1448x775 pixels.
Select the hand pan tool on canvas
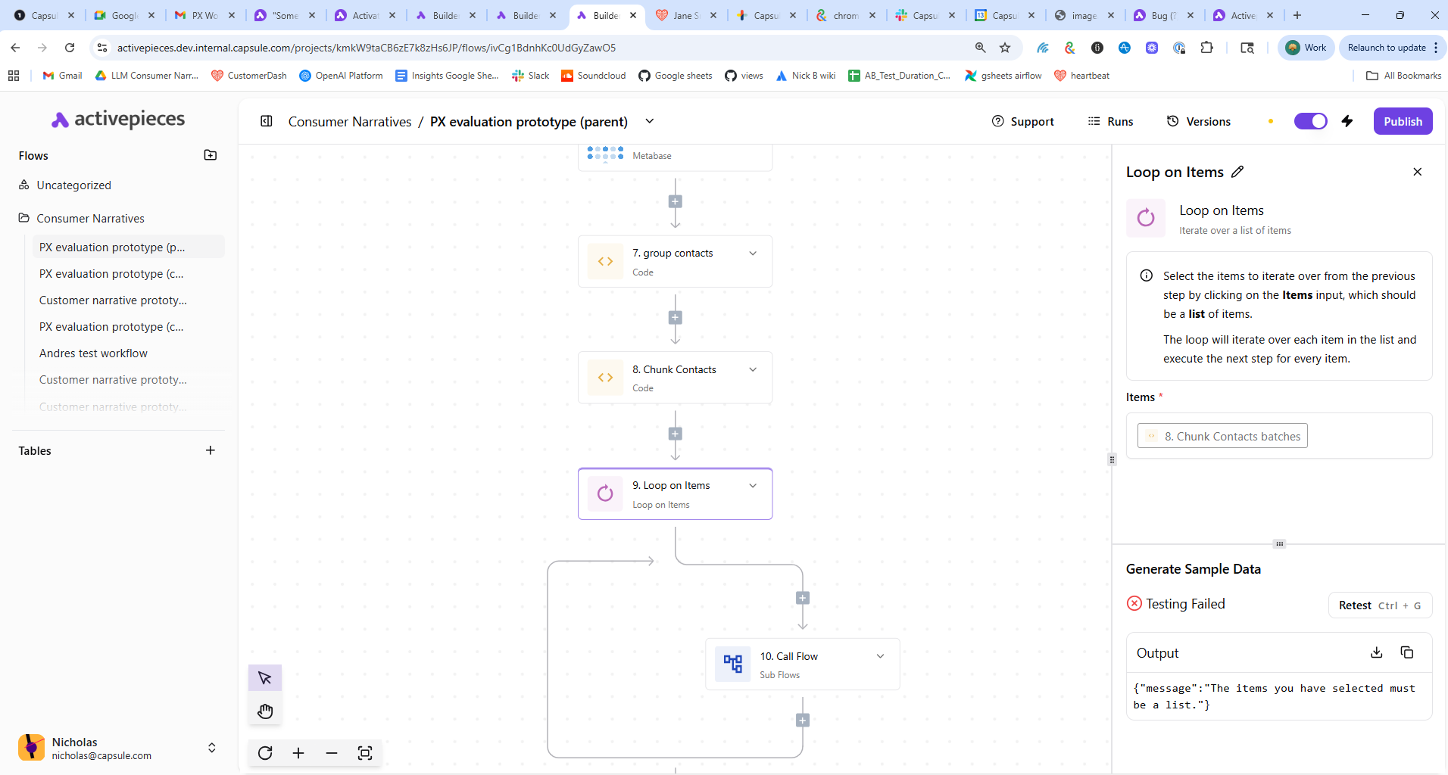click(x=265, y=711)
